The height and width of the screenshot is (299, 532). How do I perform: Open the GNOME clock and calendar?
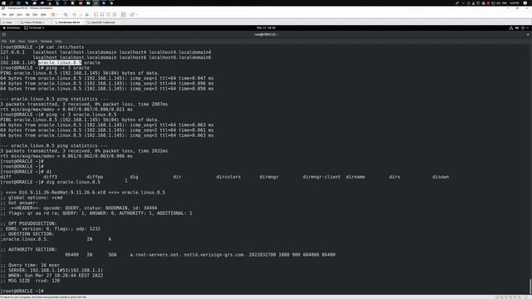[266, 27]
